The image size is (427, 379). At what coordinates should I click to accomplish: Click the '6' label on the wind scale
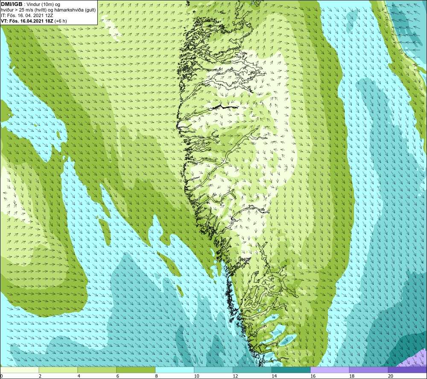pyautogui.click(x=118, y=376)
